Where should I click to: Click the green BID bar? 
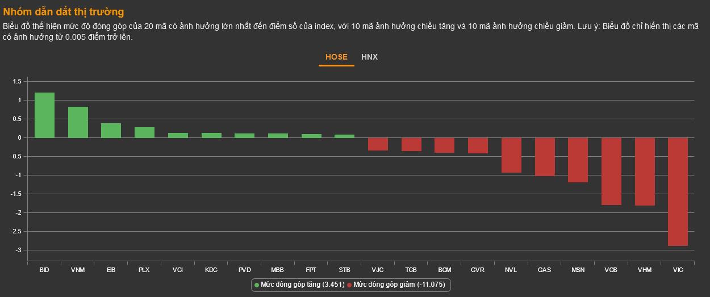(x=44, y=115)
